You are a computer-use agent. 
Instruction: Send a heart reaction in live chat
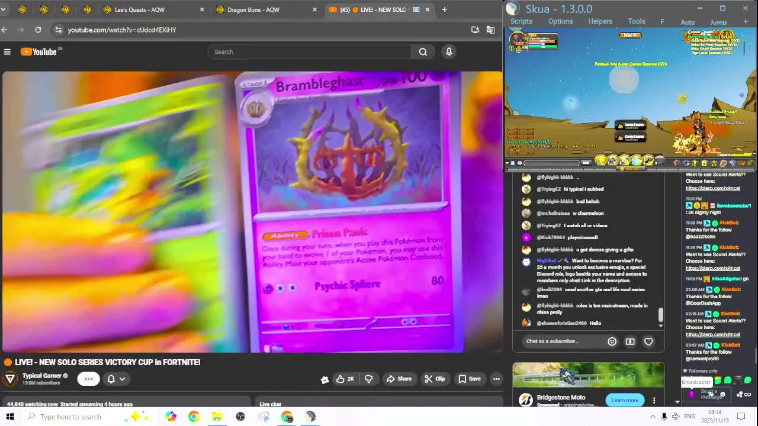(648, 341)
